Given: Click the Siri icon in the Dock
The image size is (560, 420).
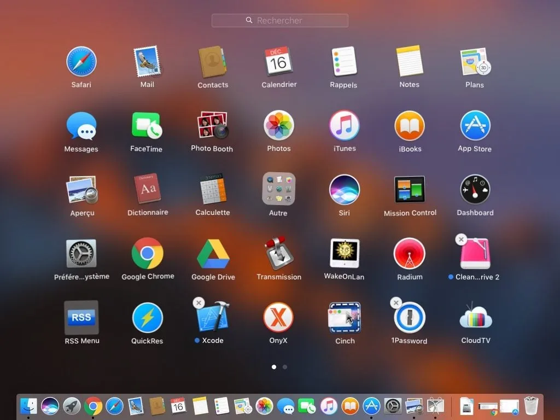Looking at the screenshot, I should point(50,406).
